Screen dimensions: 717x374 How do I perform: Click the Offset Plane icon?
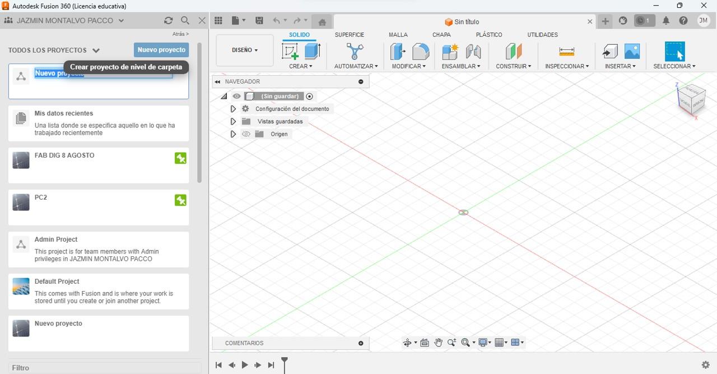click(514, 52)
